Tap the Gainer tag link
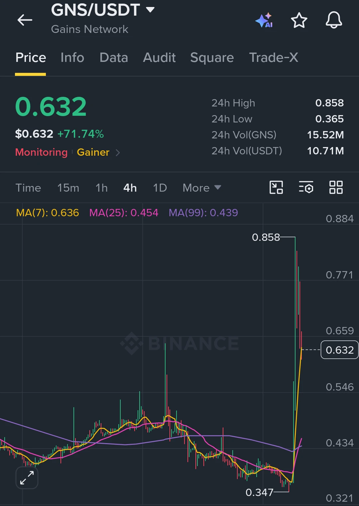Screen dimensions: 359x506 pos(93,152)
